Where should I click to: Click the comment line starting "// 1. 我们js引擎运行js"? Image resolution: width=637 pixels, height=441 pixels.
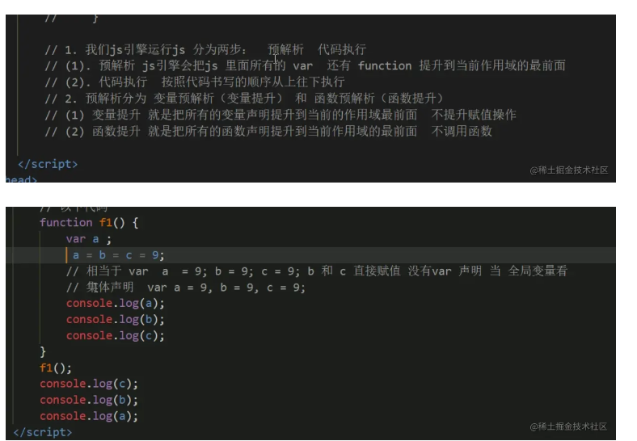pos(205,49)
